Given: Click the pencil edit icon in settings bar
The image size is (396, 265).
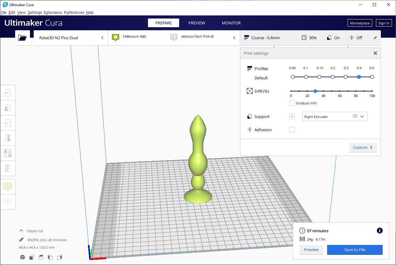Looking at the screenshot, I should (x=375, y=38).
